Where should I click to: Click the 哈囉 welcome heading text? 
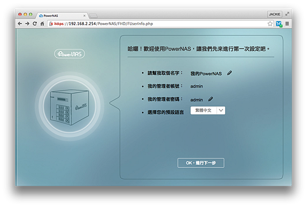(x=199, y=49)
